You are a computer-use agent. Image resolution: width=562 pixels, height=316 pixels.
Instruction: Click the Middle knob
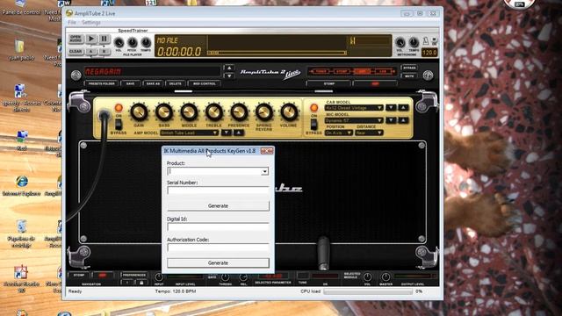[189, 112]
